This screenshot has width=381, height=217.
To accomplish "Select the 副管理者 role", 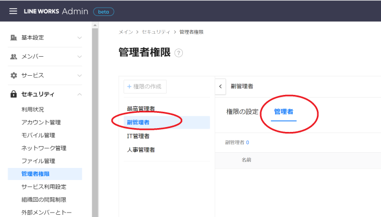I will [167, 122].
